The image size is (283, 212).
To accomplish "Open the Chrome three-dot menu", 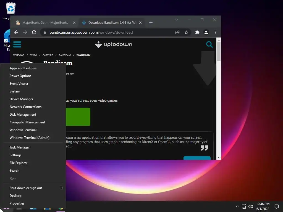I will pyautogui.click(x=215, y=33).
